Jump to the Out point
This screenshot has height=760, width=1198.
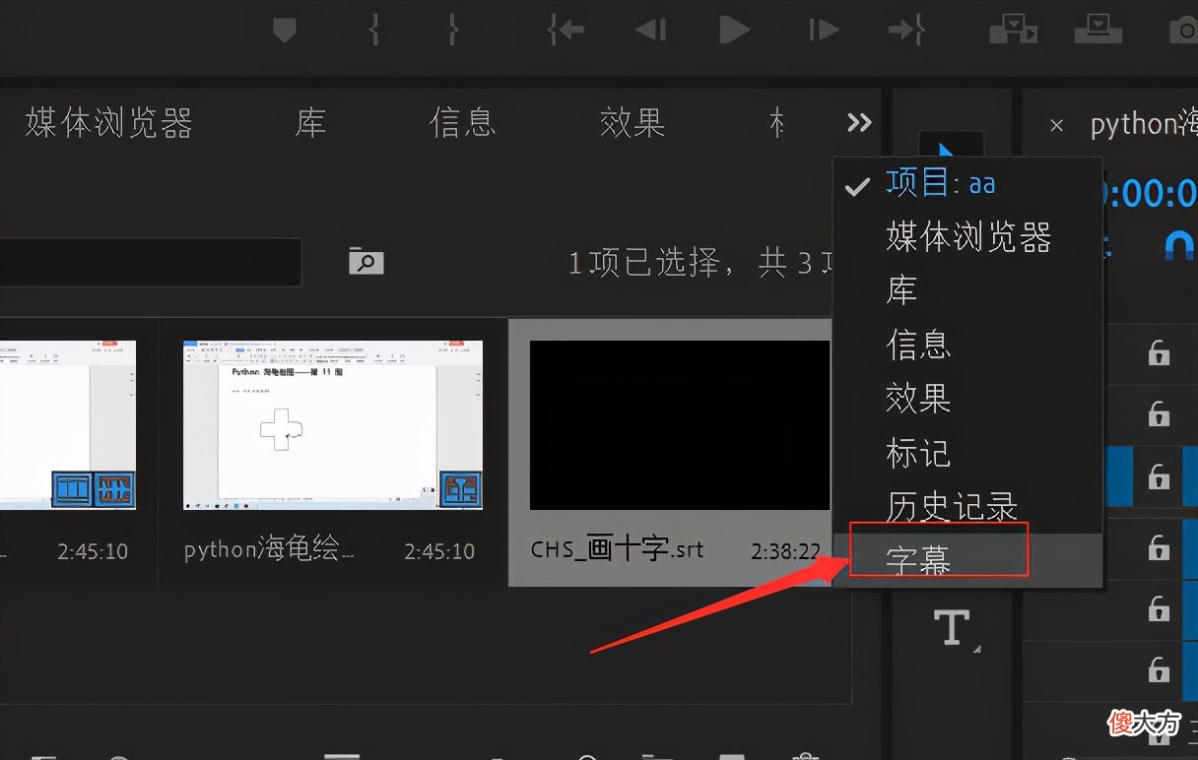click(906, 31)
